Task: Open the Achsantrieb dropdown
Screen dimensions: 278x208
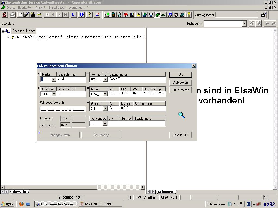Action: pos(105,123)
